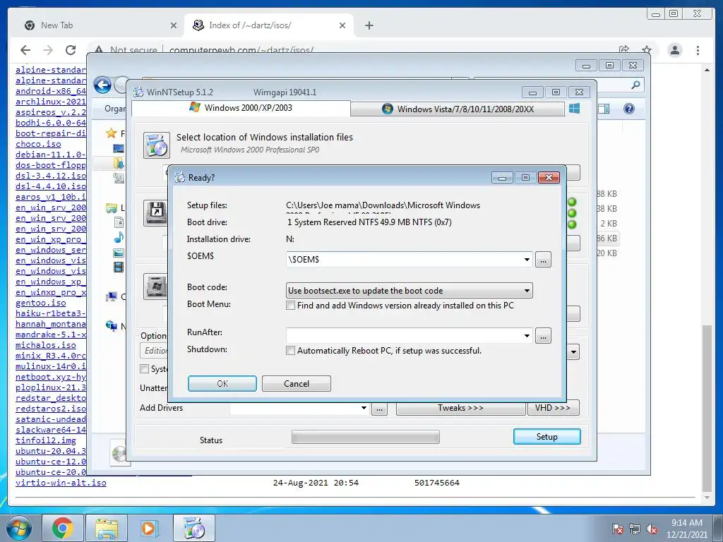The width and height of the screenshot is (723, 542).
Task: Open Music library icon in Explorer
Action: click(x=119, y=237)
